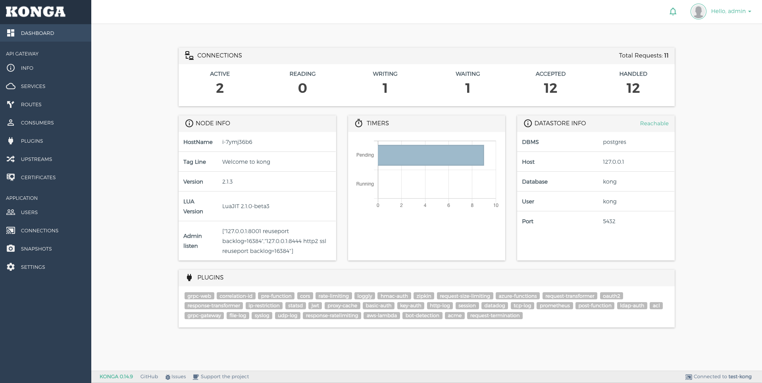Click the hostname value i-7ymj36b6
Image resolution: width=762 pixels, height=383 pixels.
click(237, 142)
